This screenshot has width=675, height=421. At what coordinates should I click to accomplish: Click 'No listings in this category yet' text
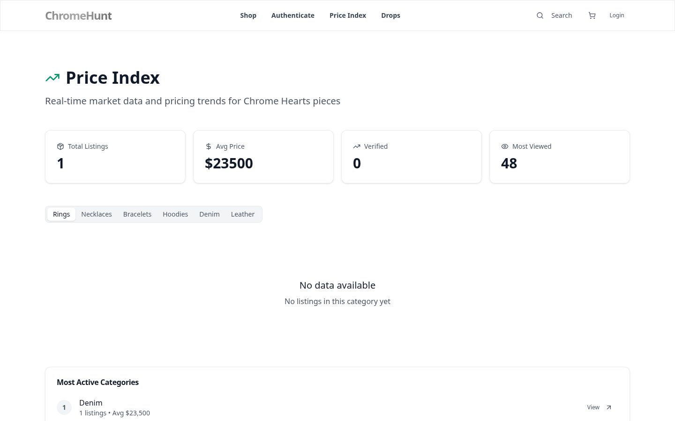tap(337, 302)
